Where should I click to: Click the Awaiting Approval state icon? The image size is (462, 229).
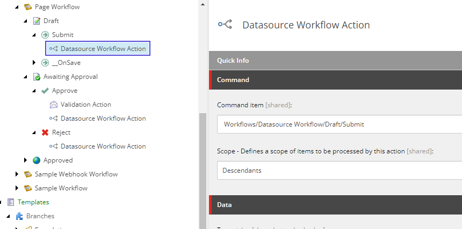pos(37,77)
